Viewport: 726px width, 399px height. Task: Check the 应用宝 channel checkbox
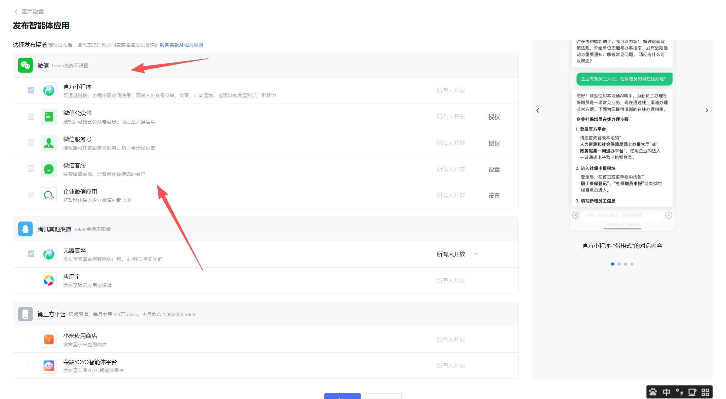[x=31, y=280]
